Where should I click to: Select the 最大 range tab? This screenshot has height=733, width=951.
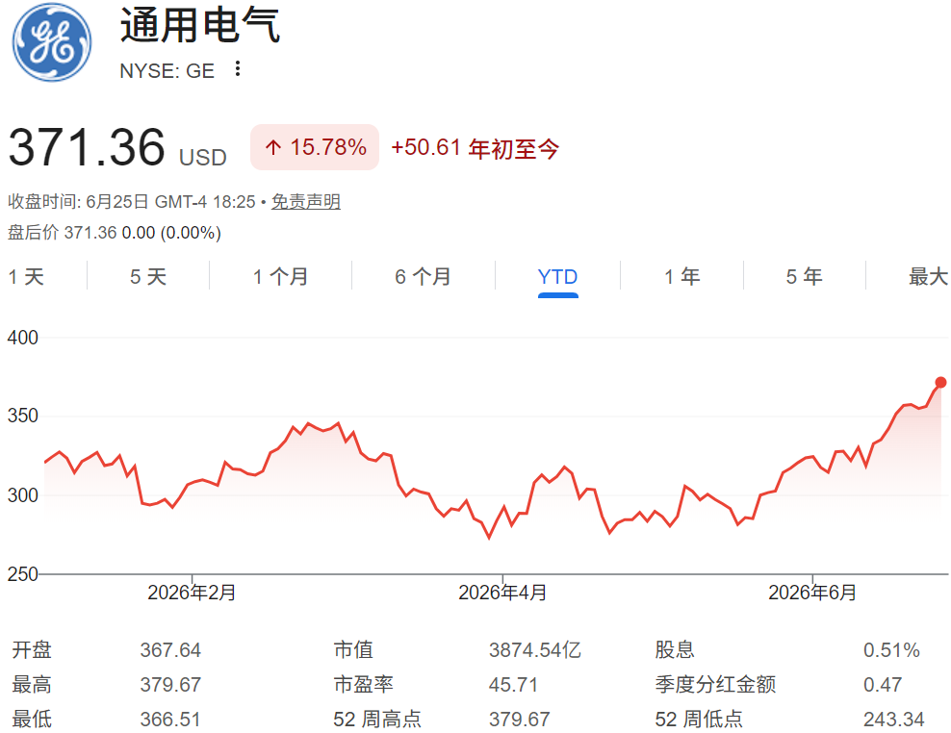[928, 277]
